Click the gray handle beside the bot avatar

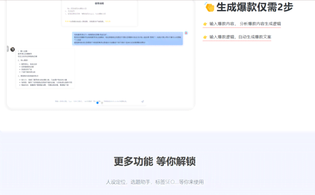pos(8,49)
